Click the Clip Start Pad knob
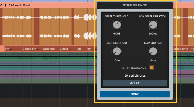Viewport: 194px width, 107px height. 117,51
